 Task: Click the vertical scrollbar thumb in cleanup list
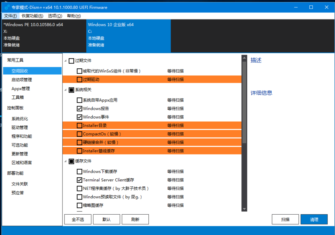click(x=244, y=102)
